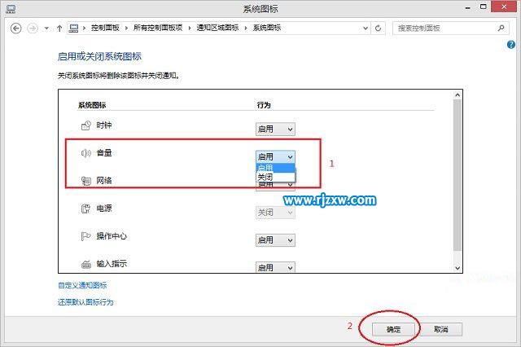Navigate to 所有控制面板项 breadcrumb
Image resolution: width=521 pixels, height=347 pixels.
point(158,28)
